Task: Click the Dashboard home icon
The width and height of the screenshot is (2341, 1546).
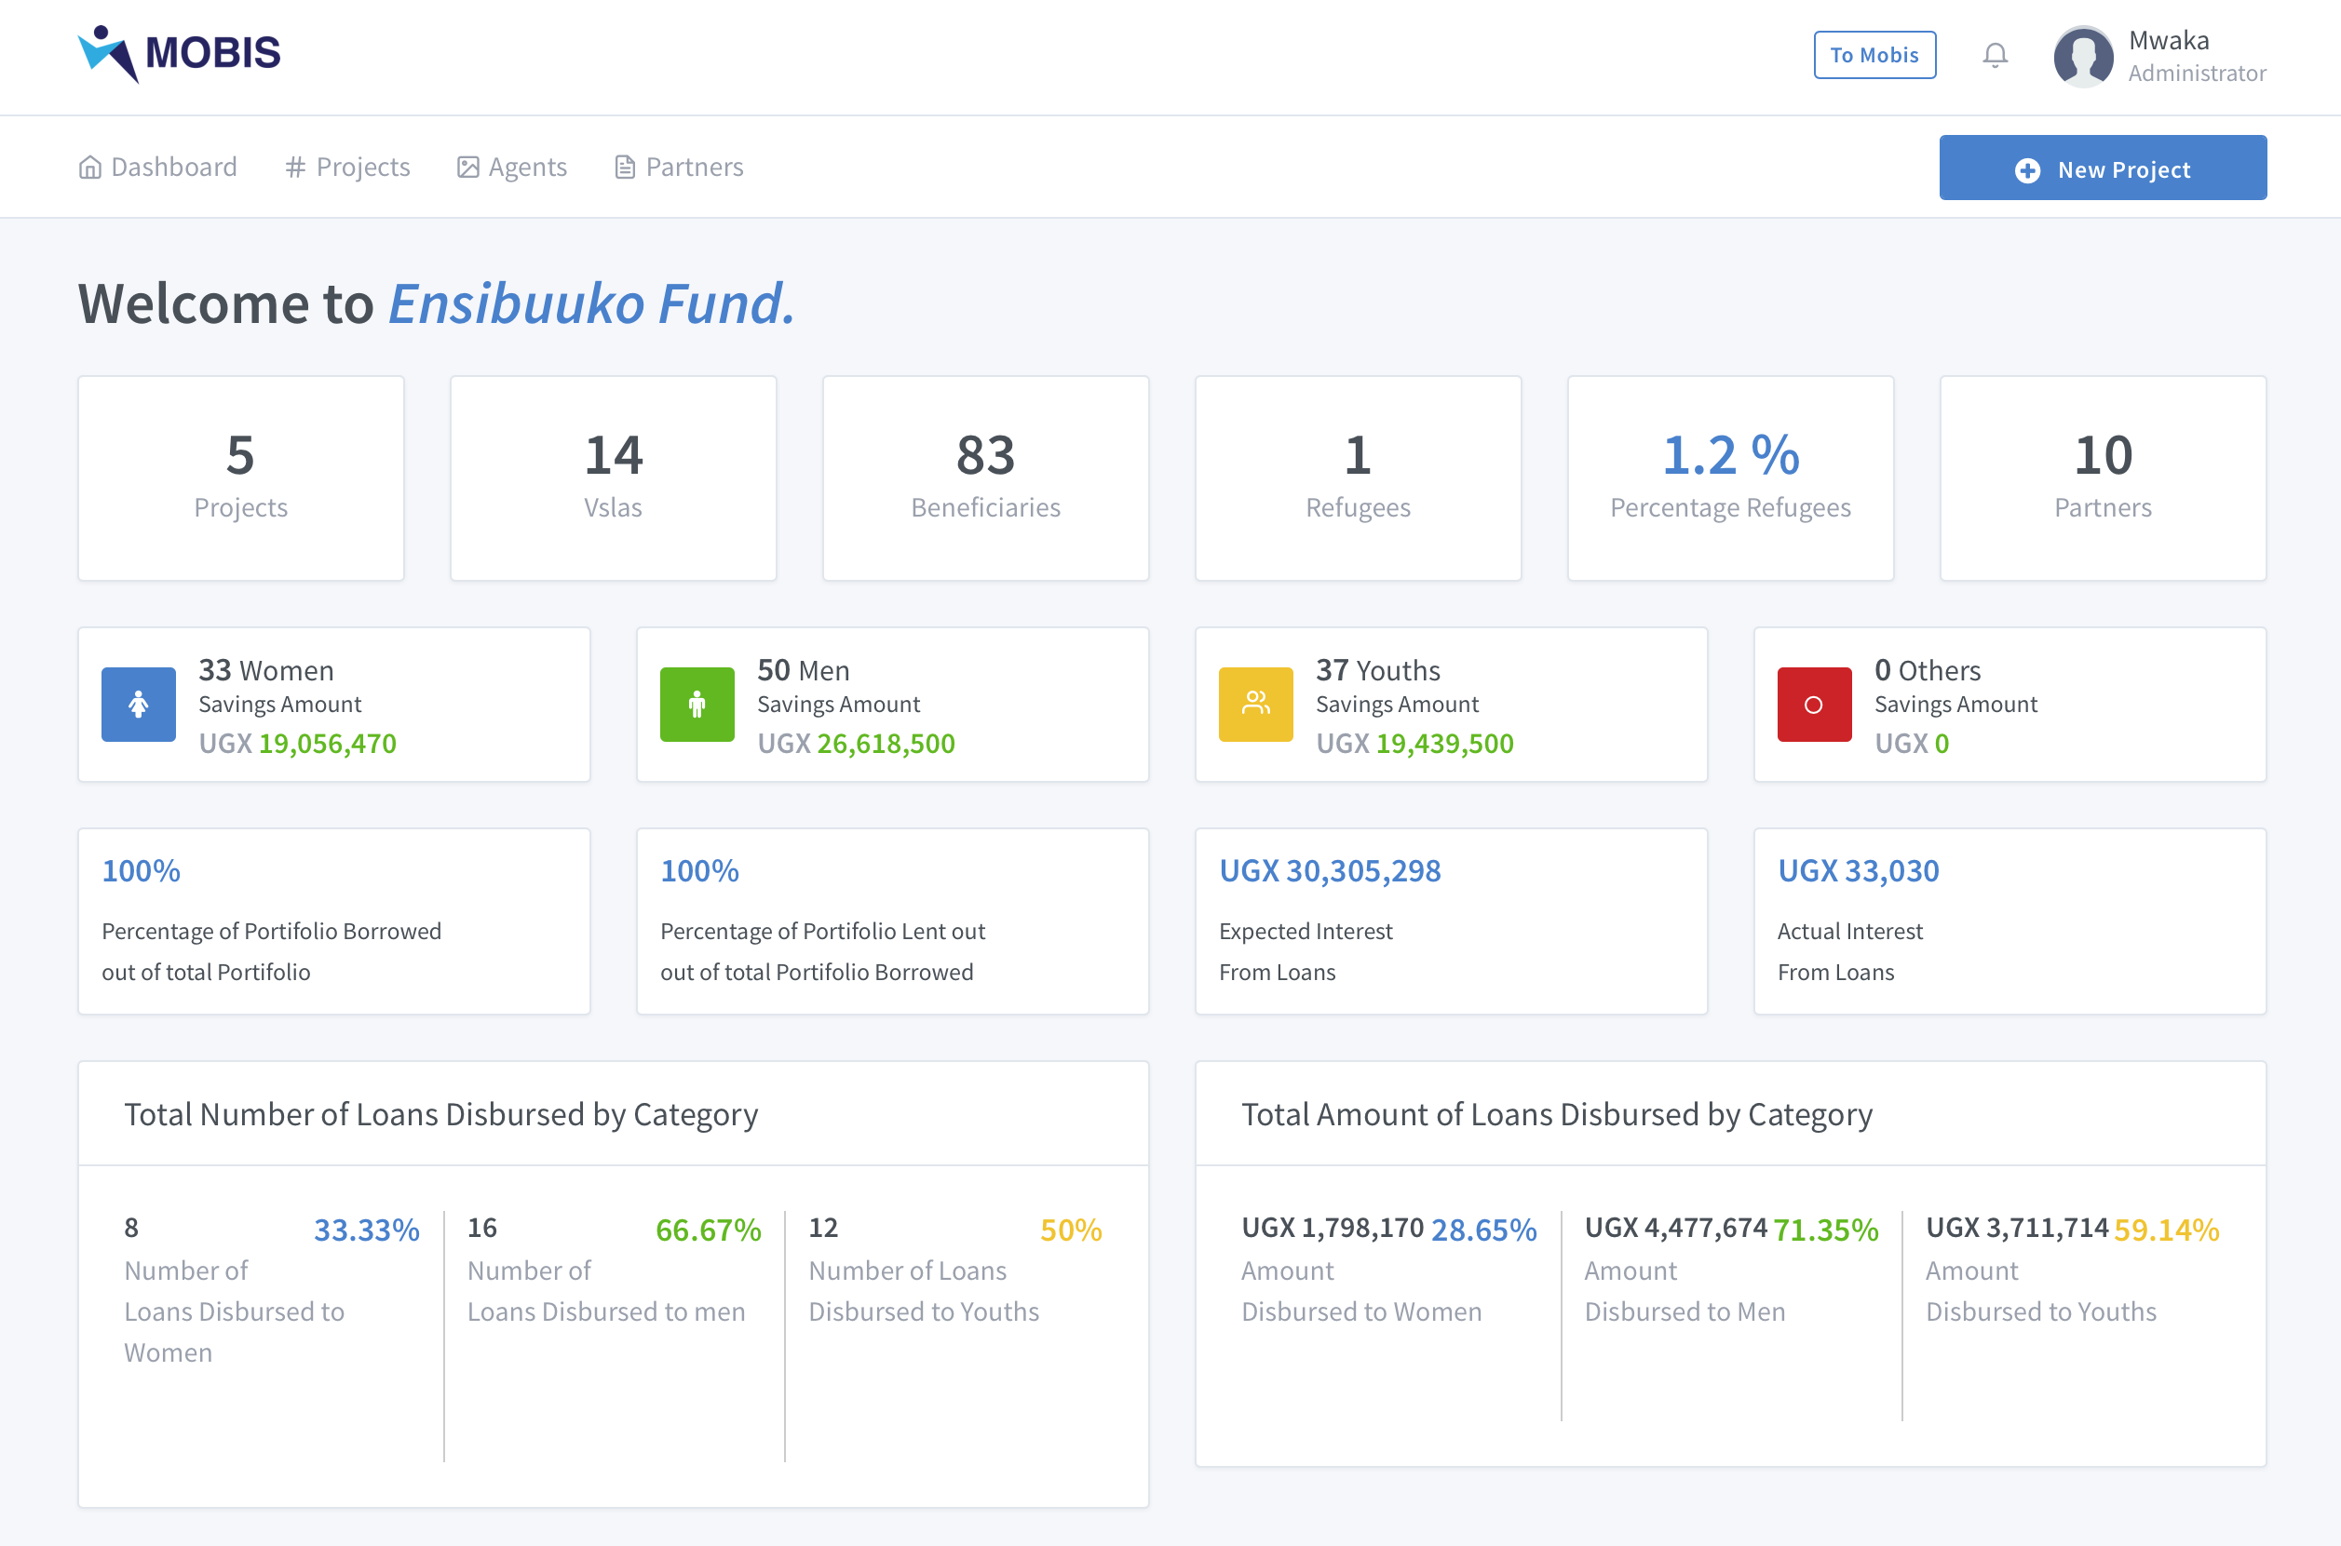Action: click(89, 168)
